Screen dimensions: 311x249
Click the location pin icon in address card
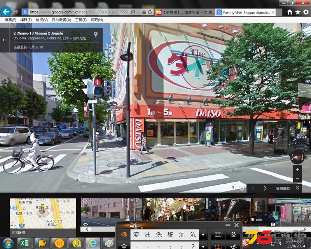click(x=96, y=35)
